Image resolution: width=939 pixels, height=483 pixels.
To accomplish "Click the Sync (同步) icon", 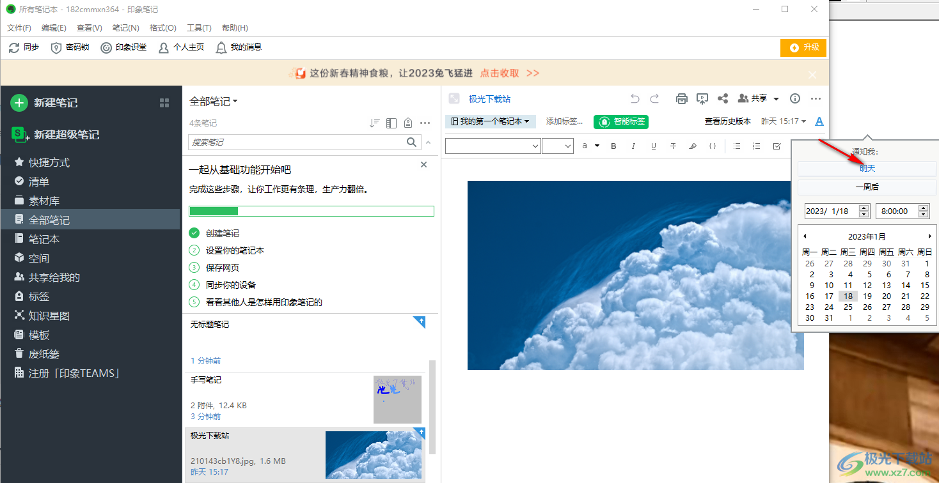I will tap(14, 47).
